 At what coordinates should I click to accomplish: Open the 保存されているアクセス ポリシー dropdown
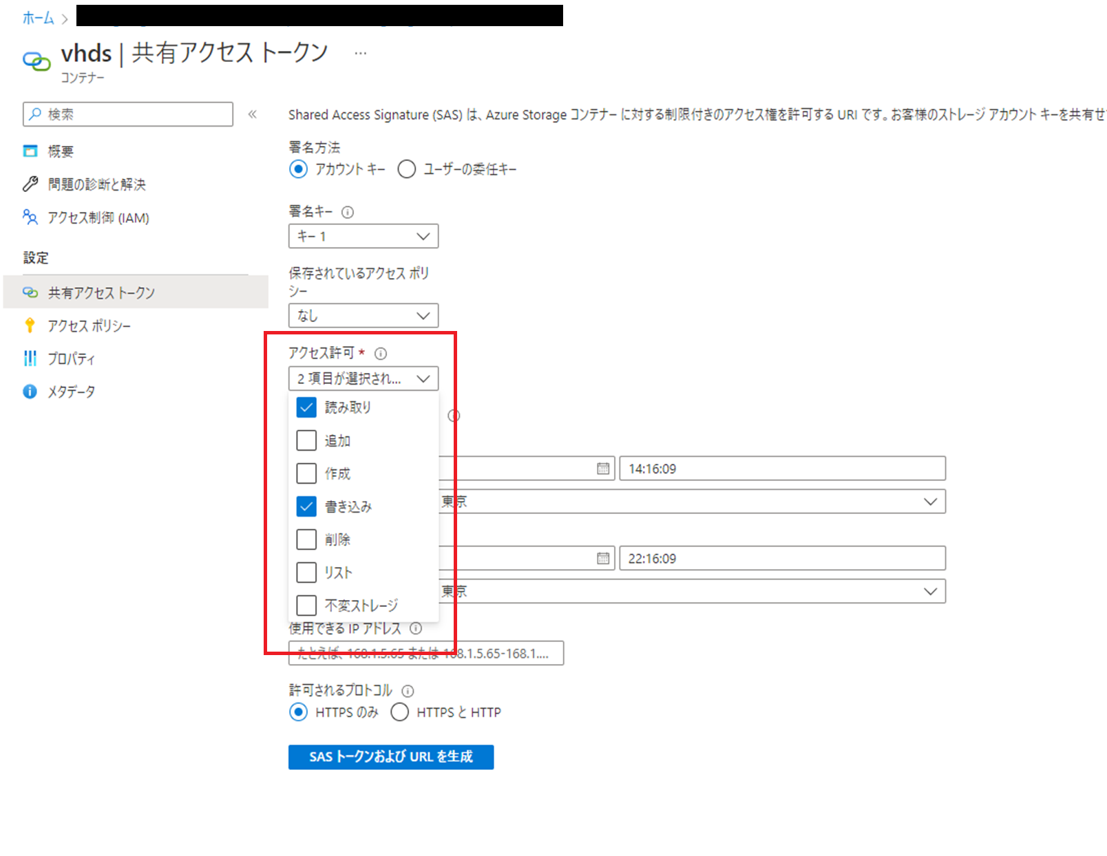363,316
